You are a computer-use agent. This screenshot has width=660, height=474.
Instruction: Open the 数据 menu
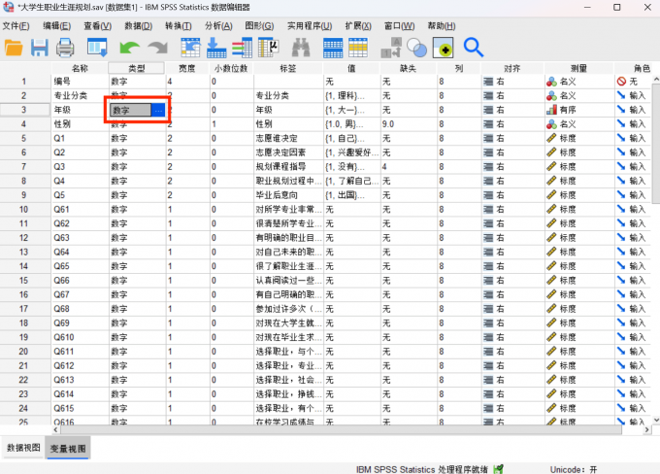pos(138,26)
